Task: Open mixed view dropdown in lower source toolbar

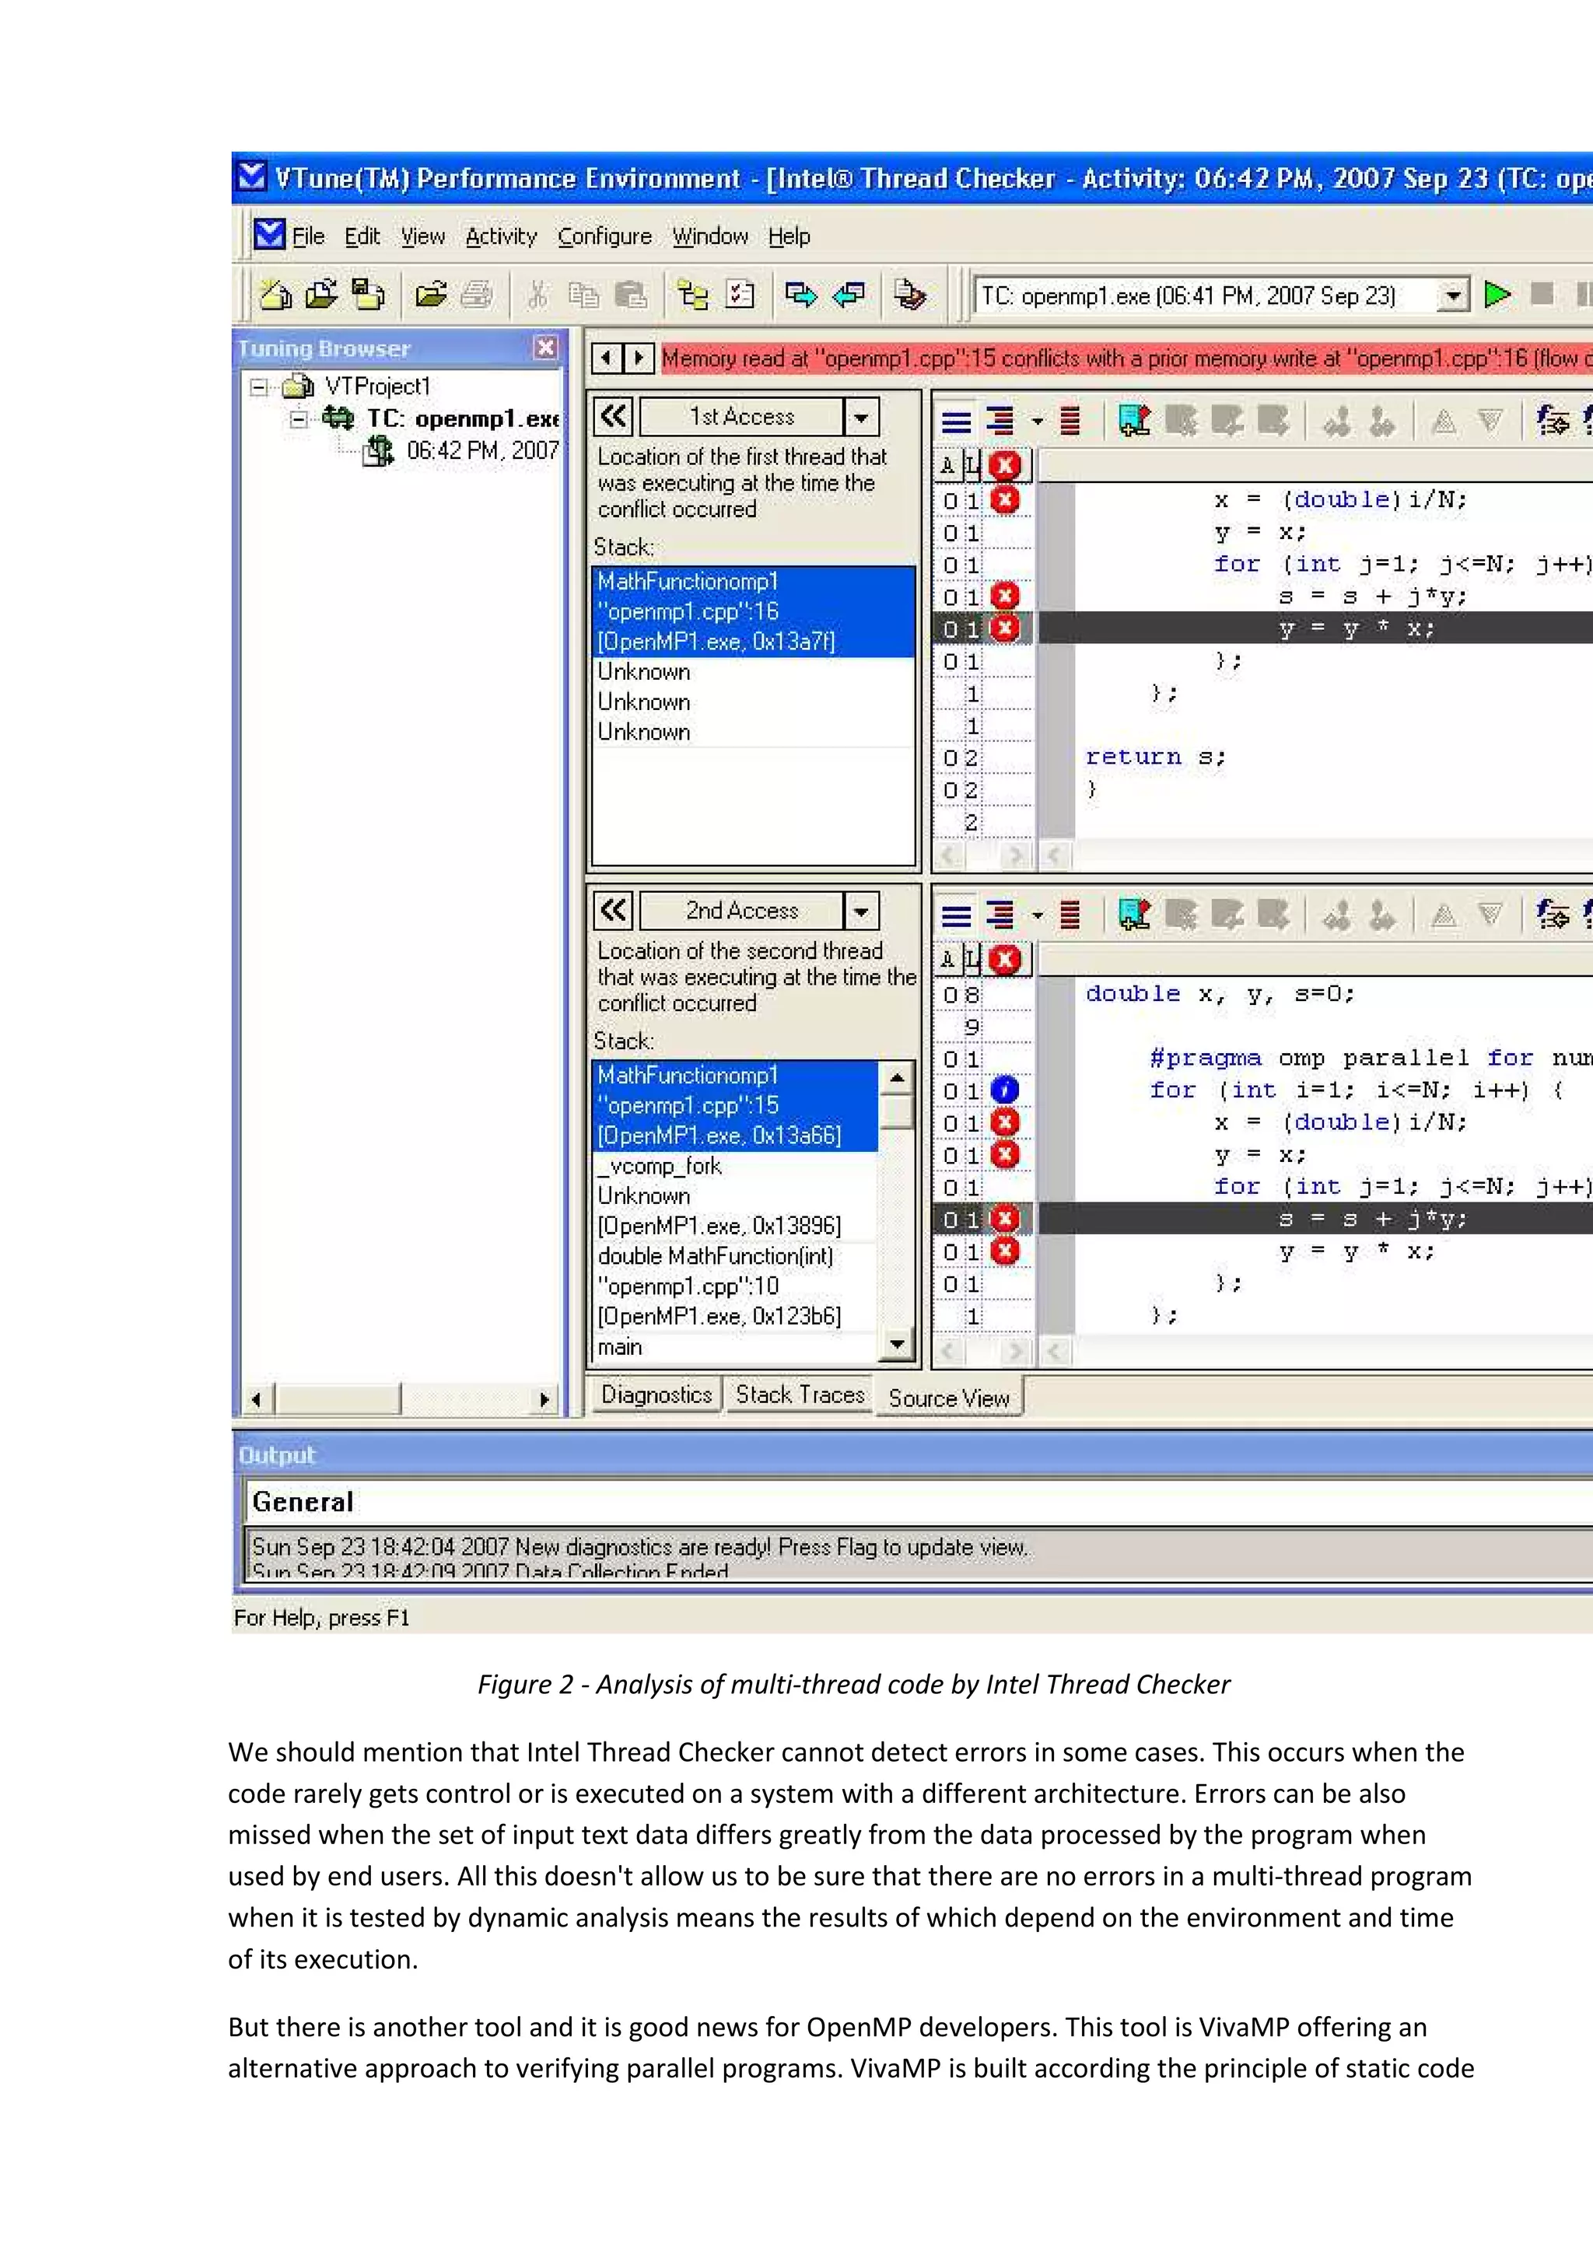Action: [x=1037, y=916]
